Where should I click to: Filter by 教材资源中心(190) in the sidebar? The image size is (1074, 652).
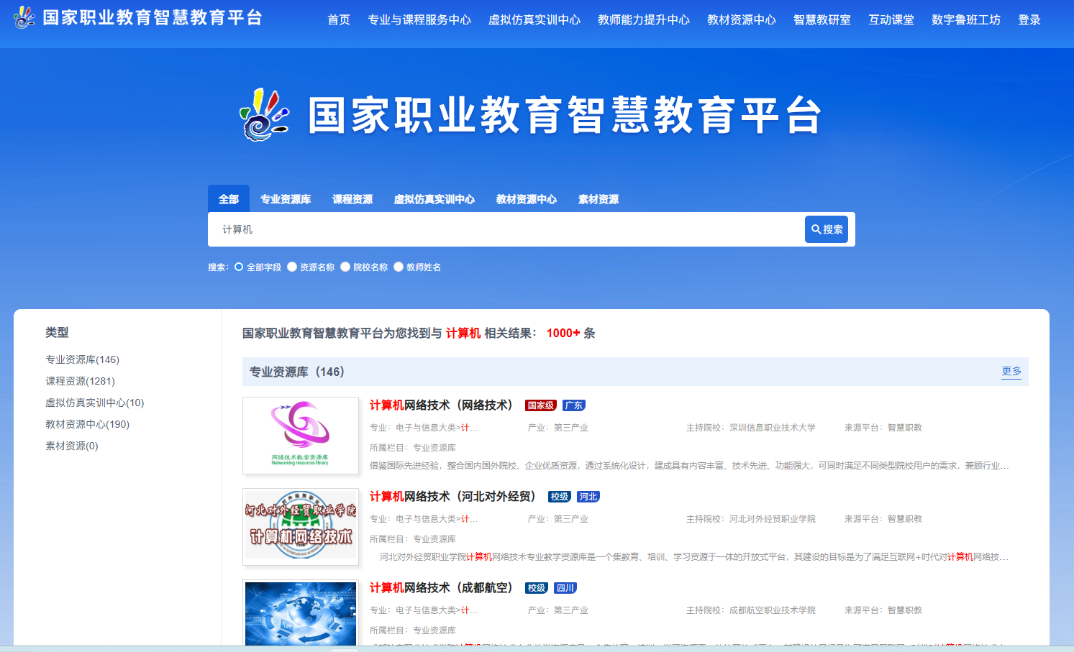pyautogui.click(x=88, y=424)
